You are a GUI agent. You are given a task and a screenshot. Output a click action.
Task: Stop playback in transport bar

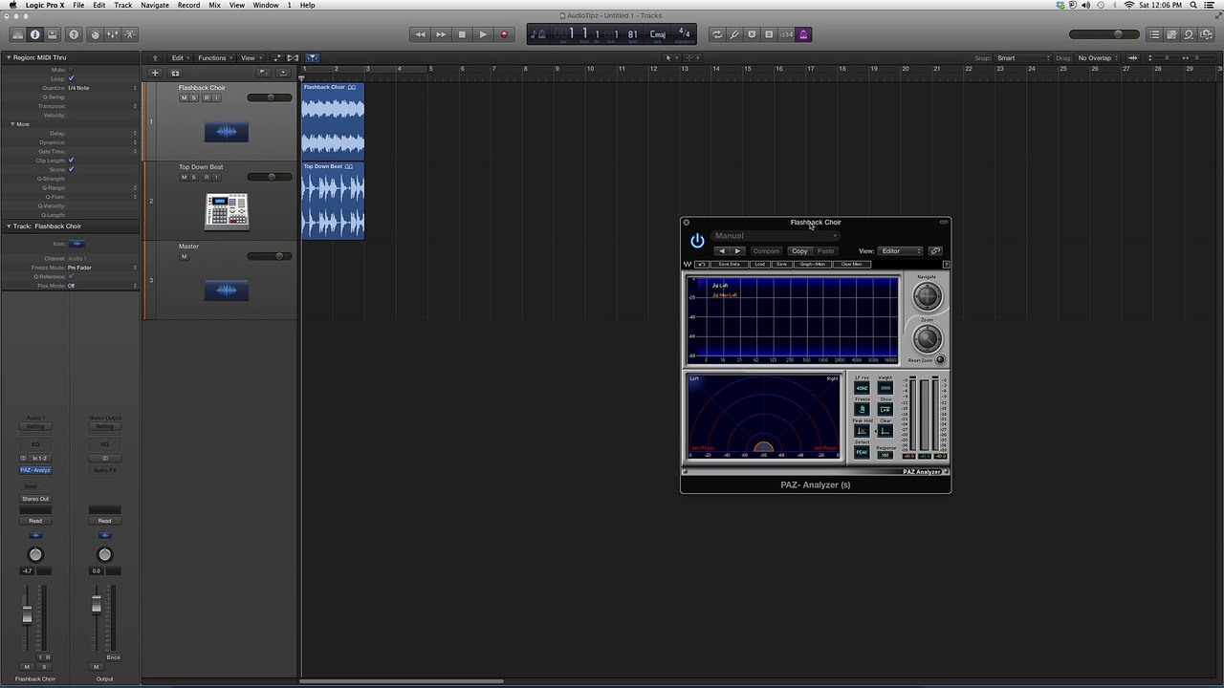462,34
